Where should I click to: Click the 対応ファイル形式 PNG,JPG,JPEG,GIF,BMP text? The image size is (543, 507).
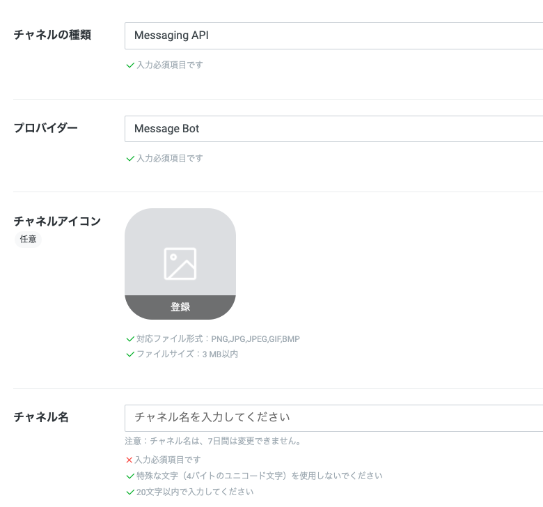(218, 338)
